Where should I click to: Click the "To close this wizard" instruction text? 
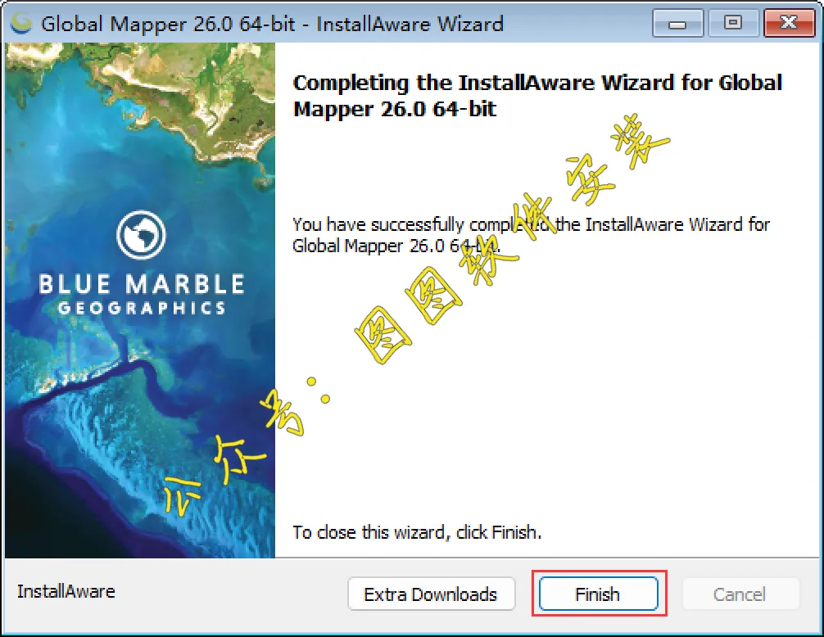[417, 532]
